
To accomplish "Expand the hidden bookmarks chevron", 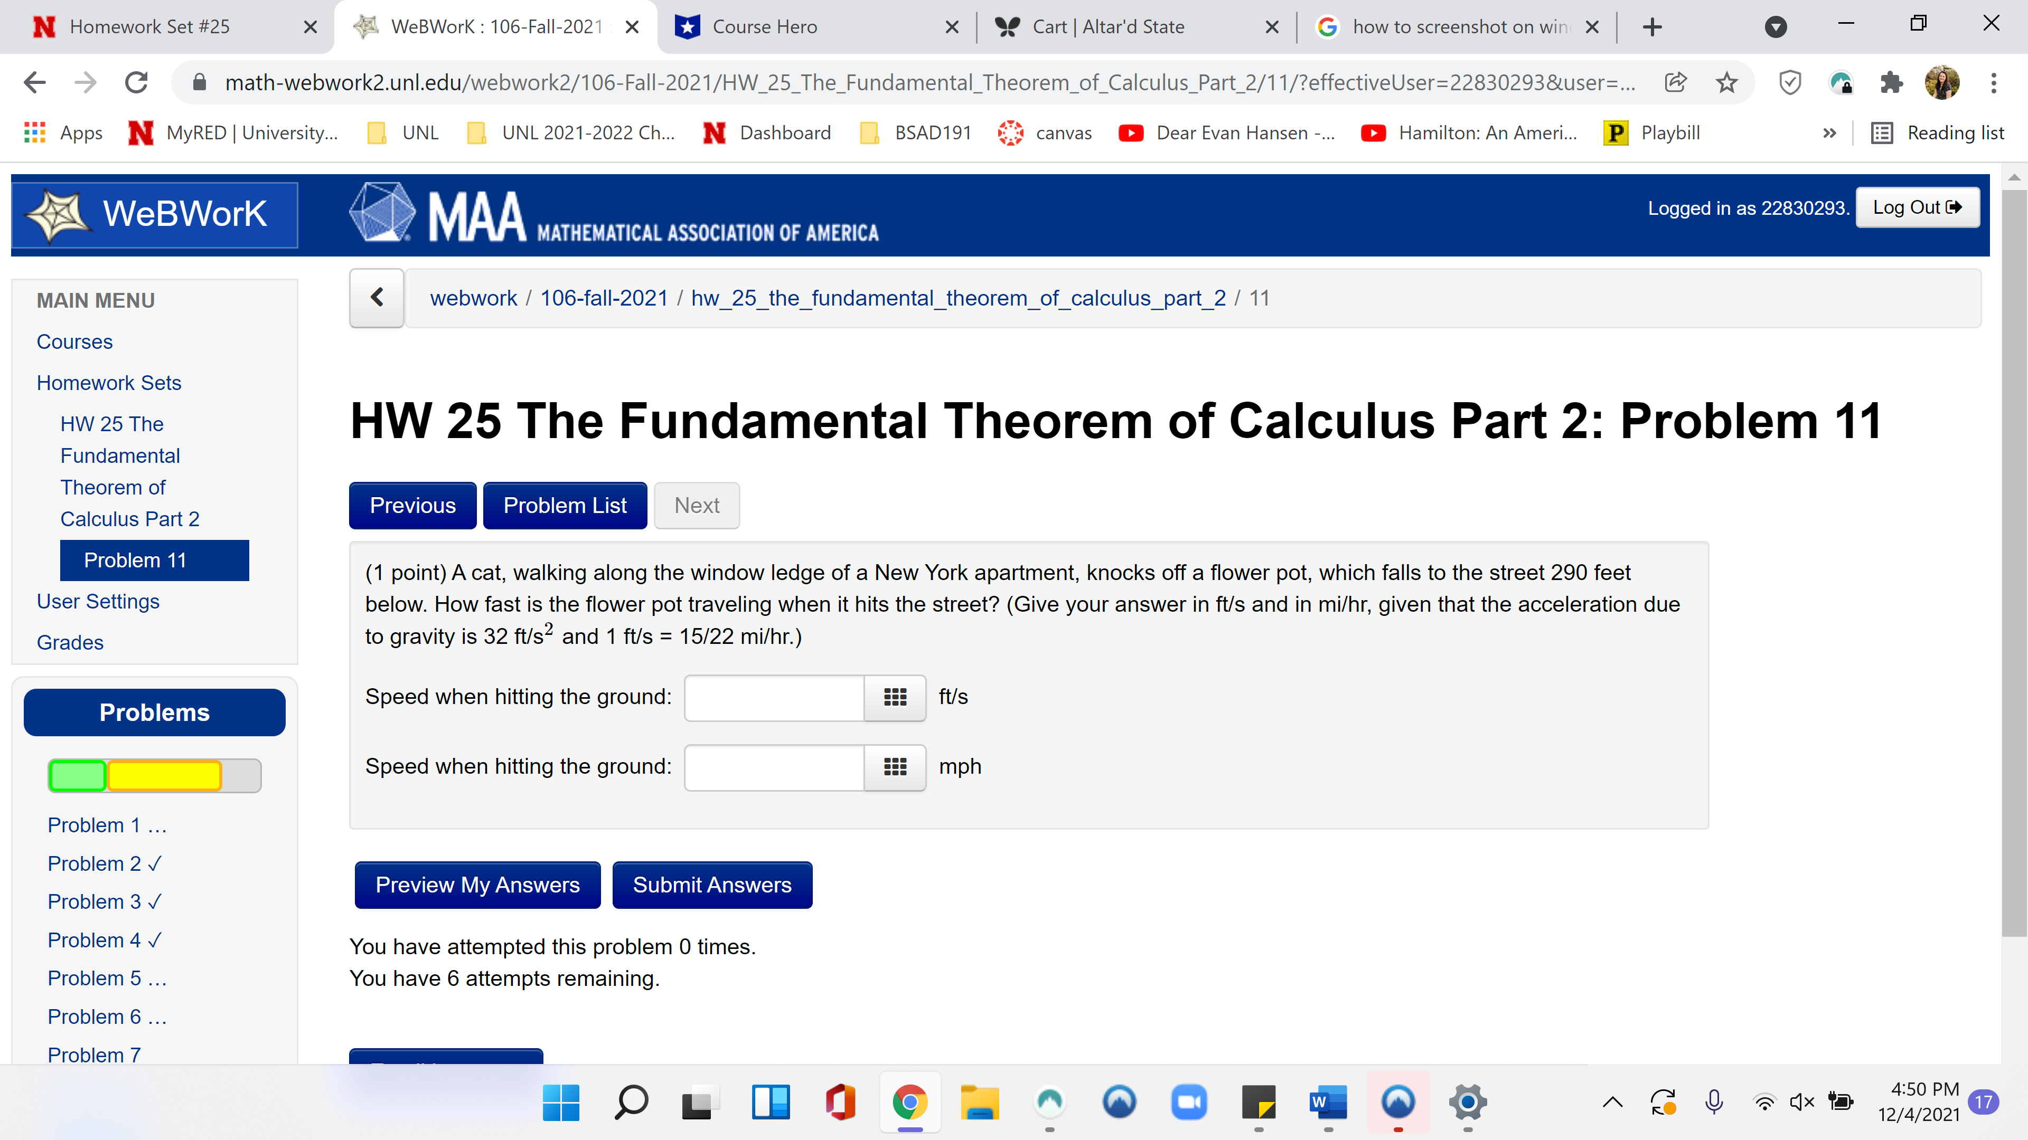I will click(x=1829, y=132).
